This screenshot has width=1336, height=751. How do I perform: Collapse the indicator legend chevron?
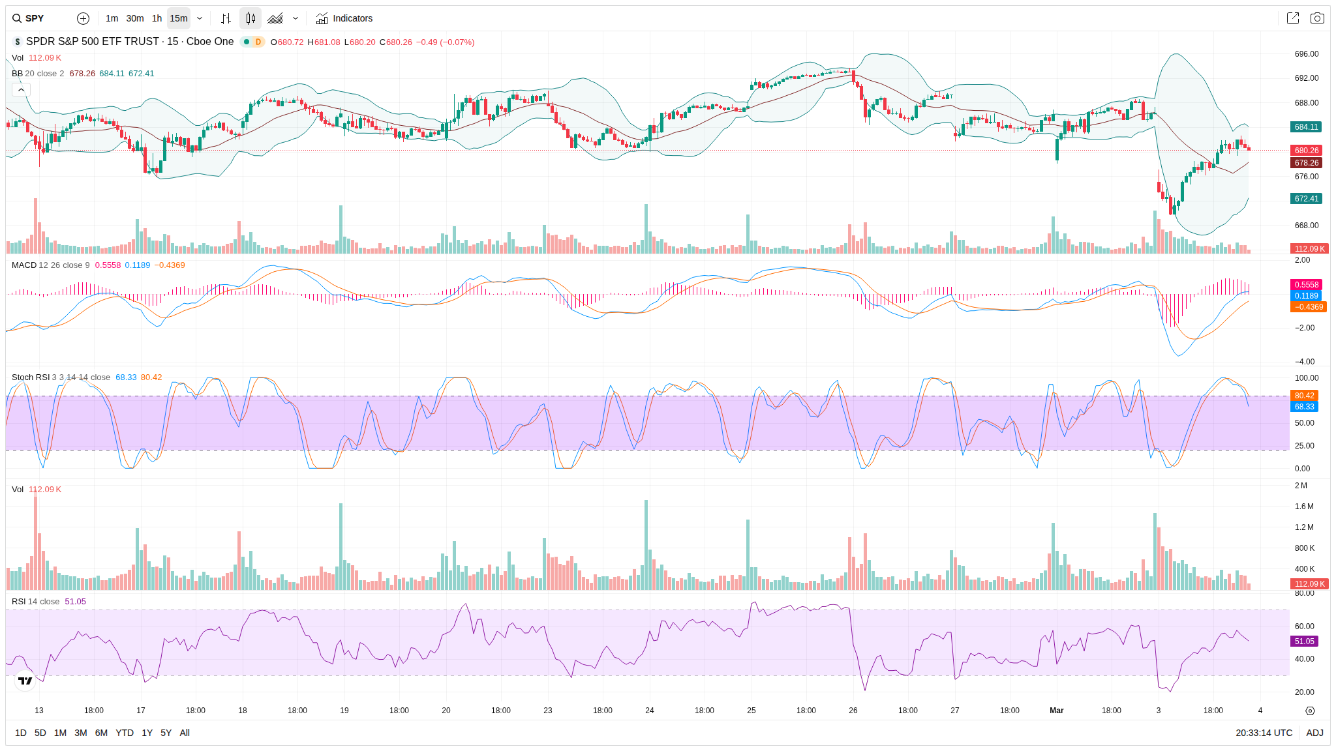coord(21,89)
